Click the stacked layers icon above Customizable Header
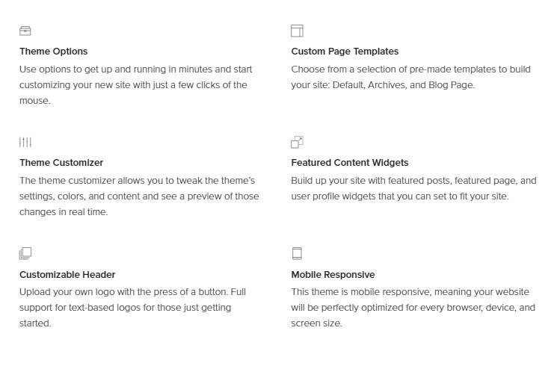This screenshot has width=560, height=369. (25, 253)
